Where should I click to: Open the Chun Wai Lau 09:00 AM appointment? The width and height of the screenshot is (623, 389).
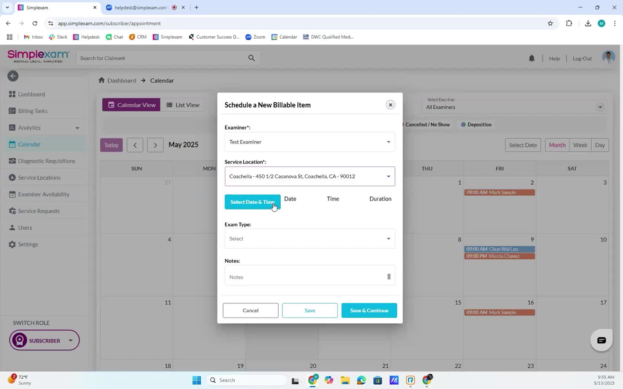point(500,249)
